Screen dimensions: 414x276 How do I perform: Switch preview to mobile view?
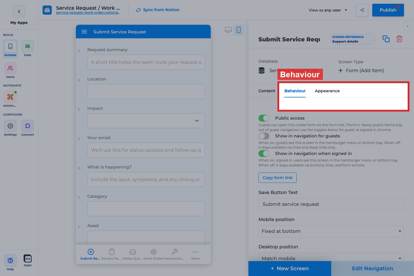point(239,30)
